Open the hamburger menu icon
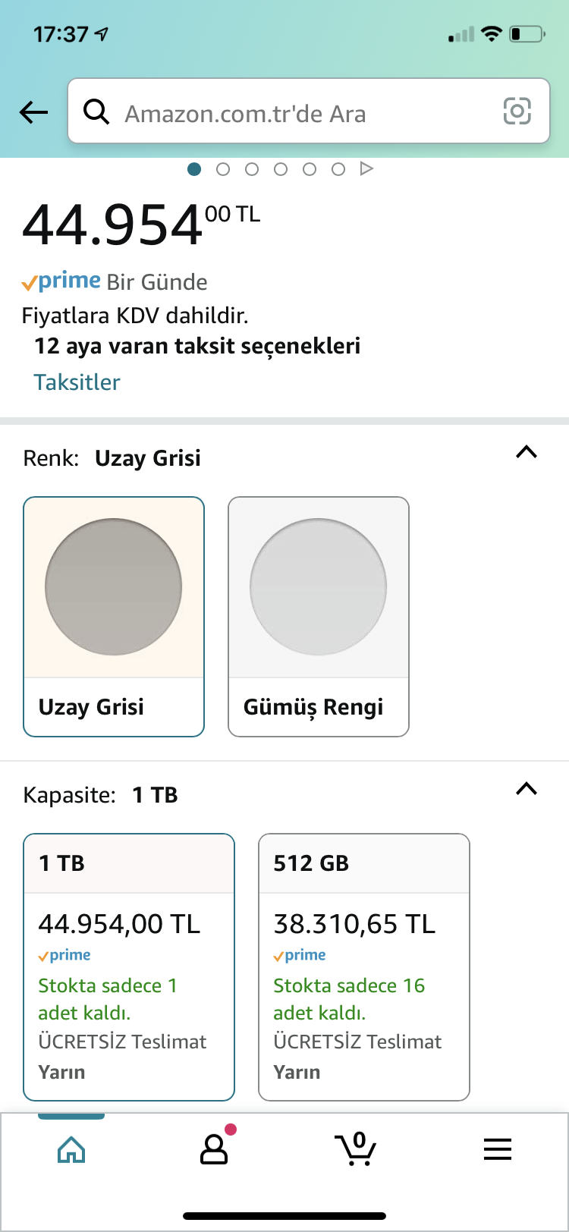The width and height of the screenshot is (569, 1232). point(498,1150)
